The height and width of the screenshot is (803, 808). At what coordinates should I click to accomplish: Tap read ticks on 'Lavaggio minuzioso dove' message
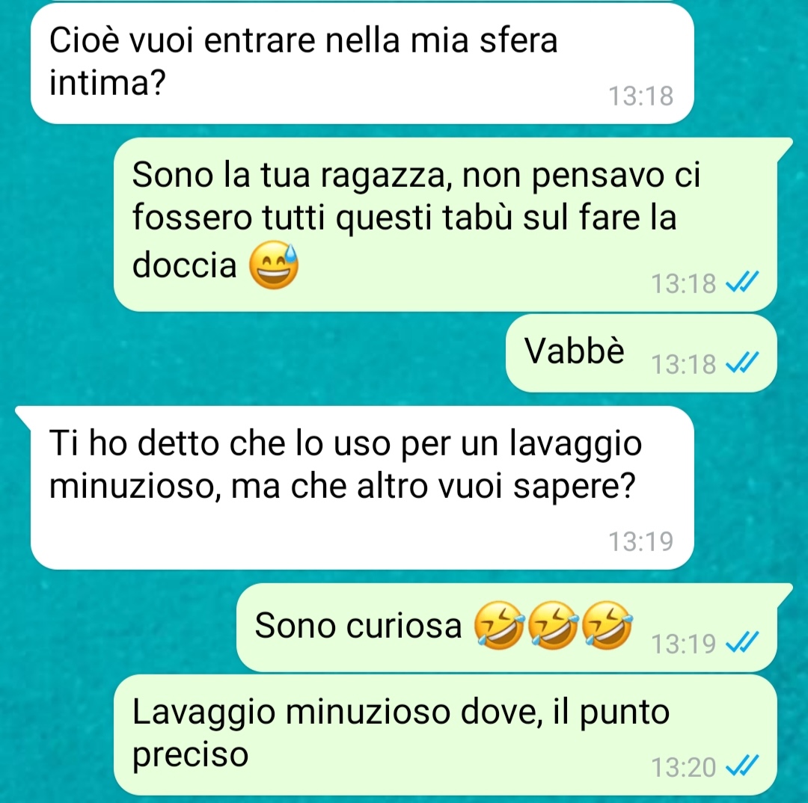742,766
